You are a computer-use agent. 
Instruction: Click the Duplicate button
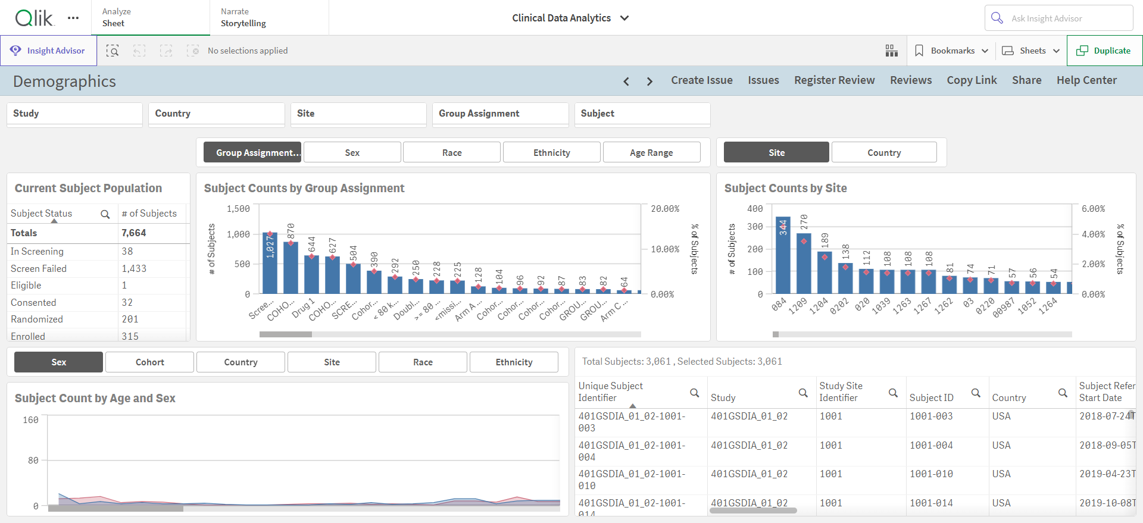coord(1104,51)
